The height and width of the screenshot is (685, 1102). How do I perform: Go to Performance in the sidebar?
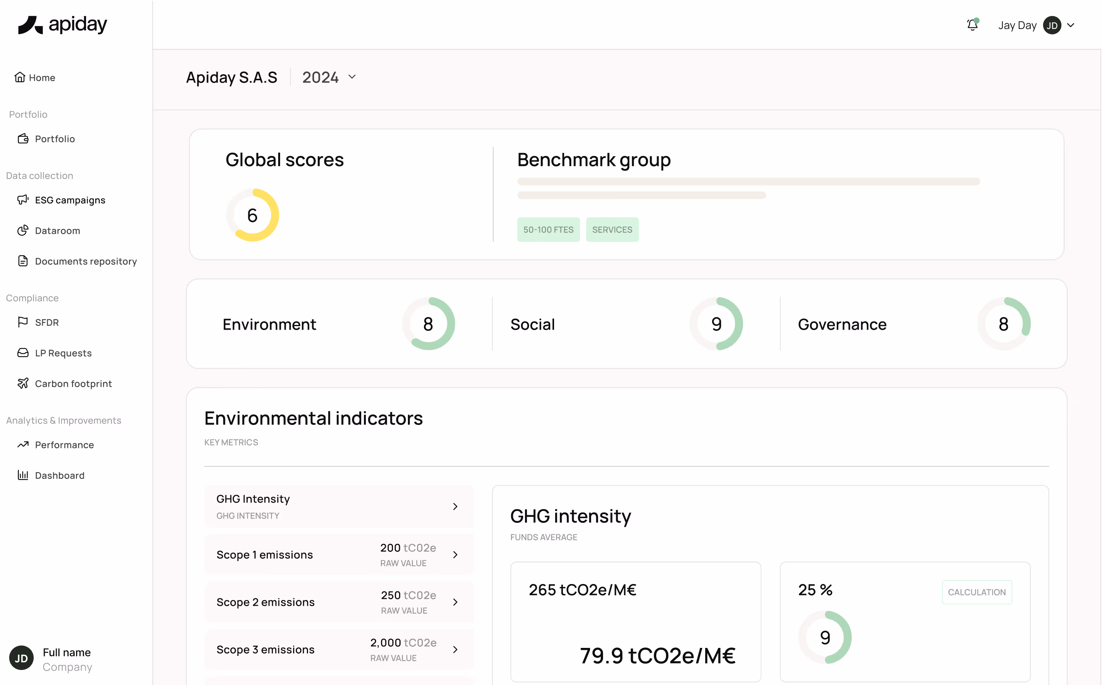point(64,445)
